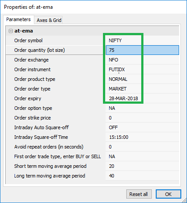Edit Intraday Square-off Time 15:15:00
Screen dimensions: 187x203
pyautogui.click(x=142, y=137)
